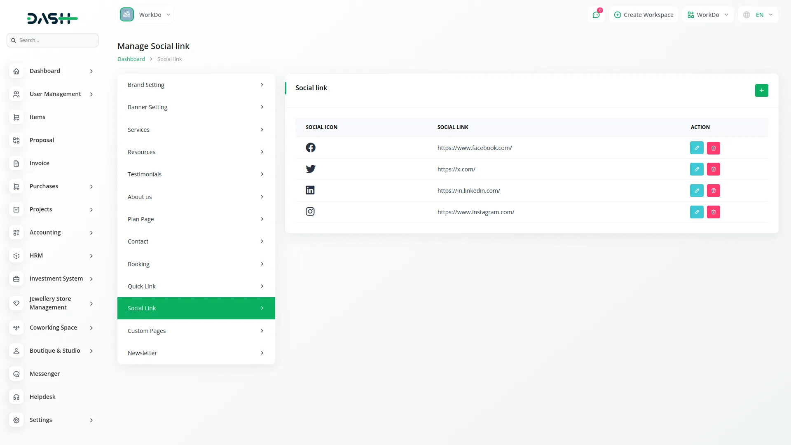791x445 pixels.
Task: Open Messenger from the sidebar
Action: click(44, 374)
